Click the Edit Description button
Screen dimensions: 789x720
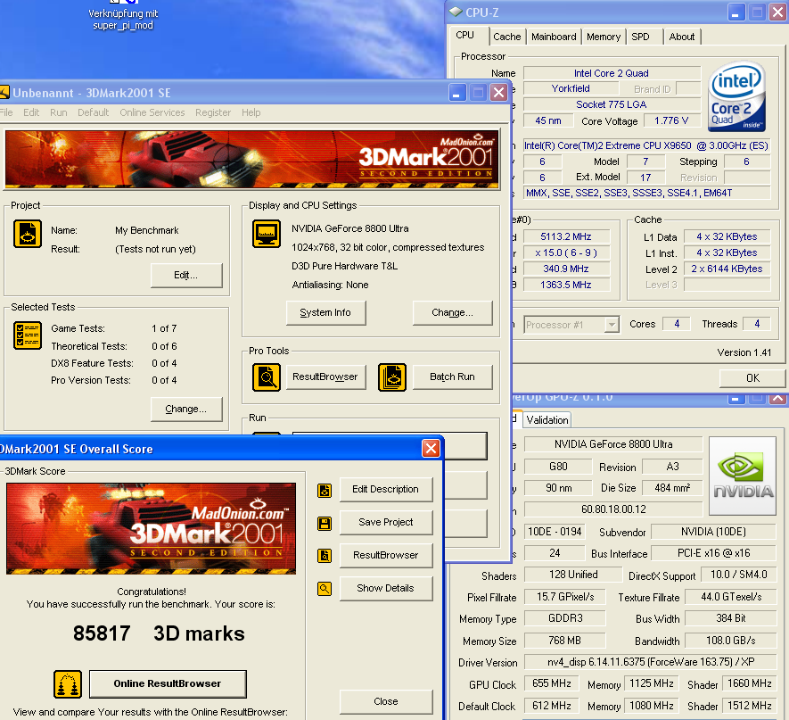(386, 490)
